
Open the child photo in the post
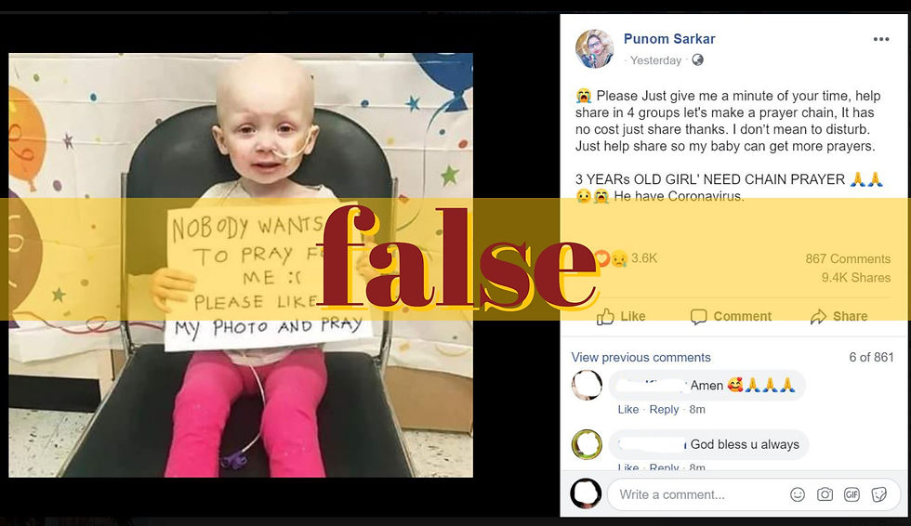tap(241, 265)
